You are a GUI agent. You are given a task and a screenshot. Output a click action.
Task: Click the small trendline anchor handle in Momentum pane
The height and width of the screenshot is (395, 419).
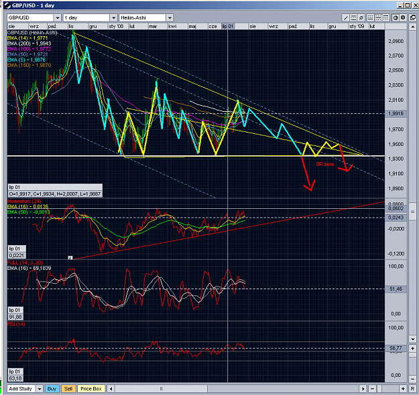pos(70,258)
